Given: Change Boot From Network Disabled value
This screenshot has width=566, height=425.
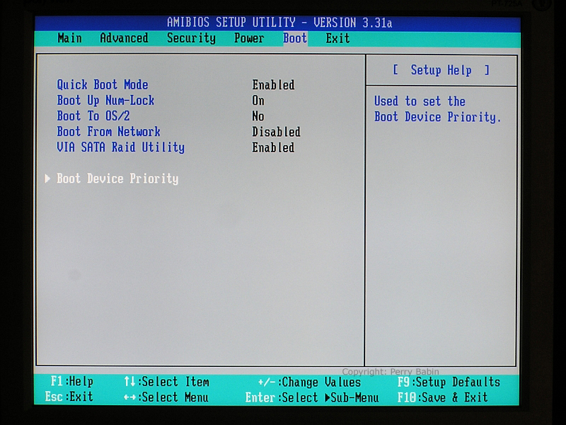Looking at the screenshot, I should point(276,132).
